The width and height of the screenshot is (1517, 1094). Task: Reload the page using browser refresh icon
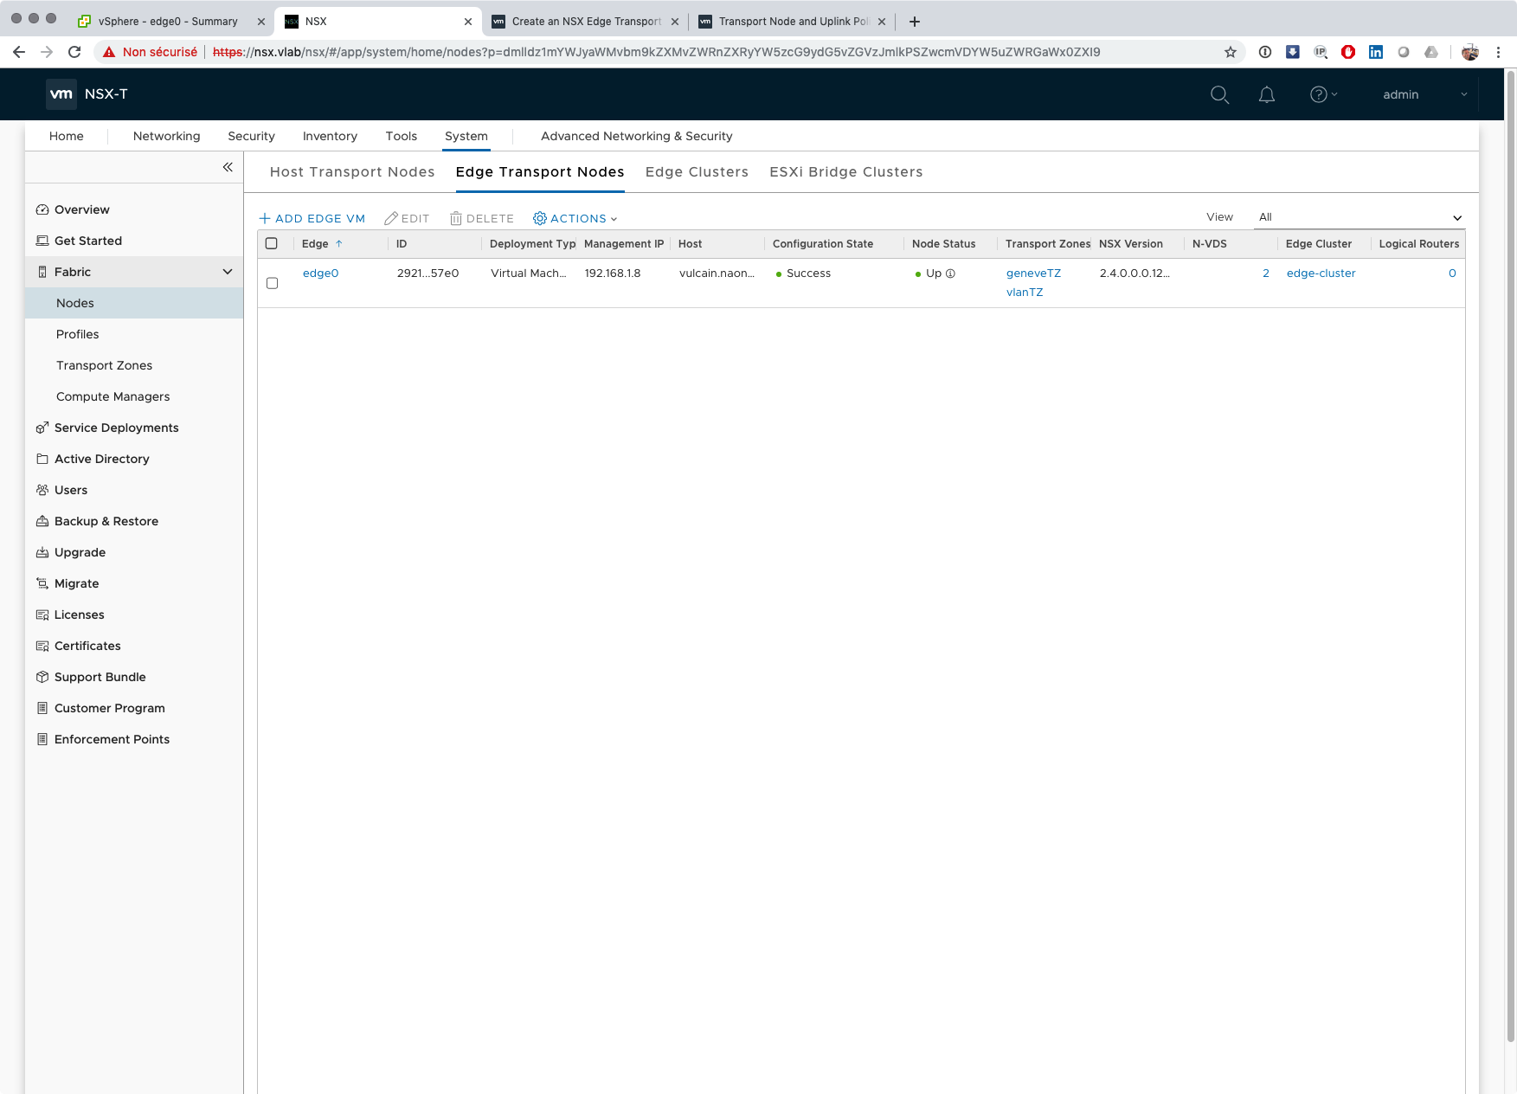pyautogui.click(x=74, y=52)
